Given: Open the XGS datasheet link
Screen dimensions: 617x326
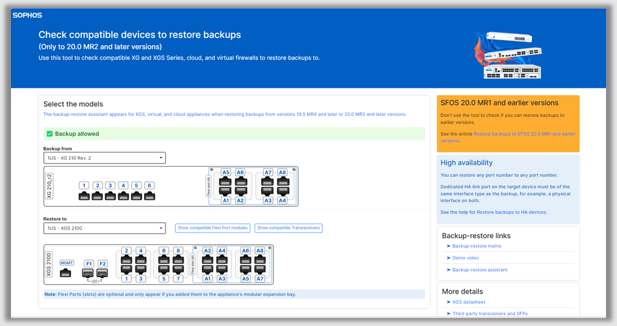Looking at the screenshot, I should point(470,302).
